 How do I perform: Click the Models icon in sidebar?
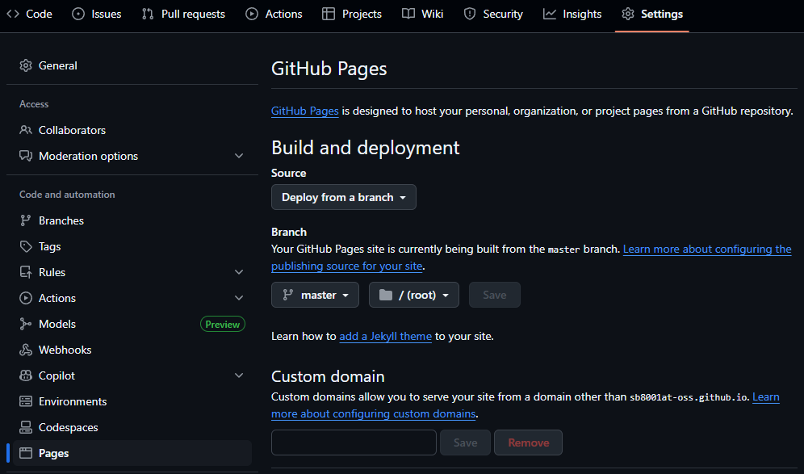[26, 324]
